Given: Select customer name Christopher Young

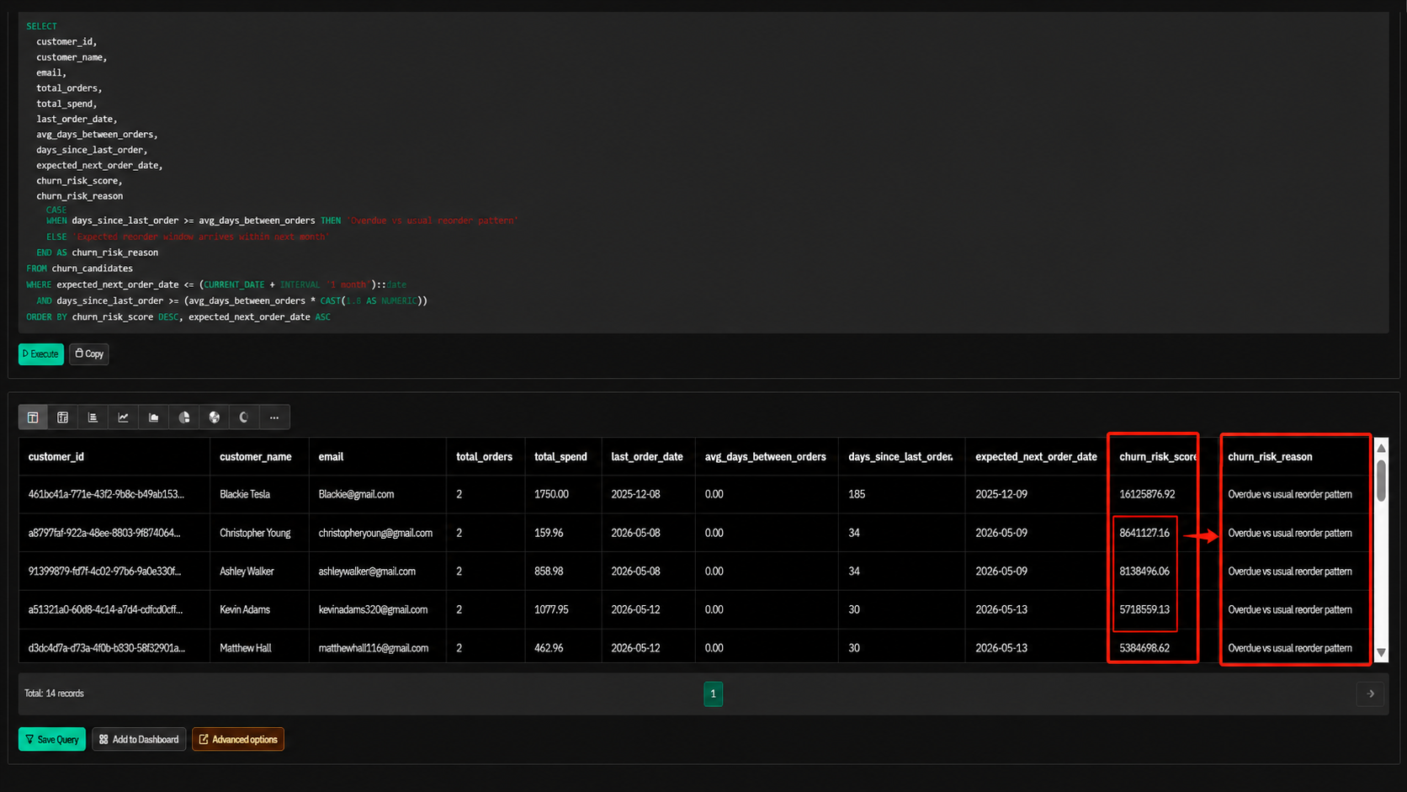Looking at the screenshot, I should pyautogui.click(x=255, y=534).
